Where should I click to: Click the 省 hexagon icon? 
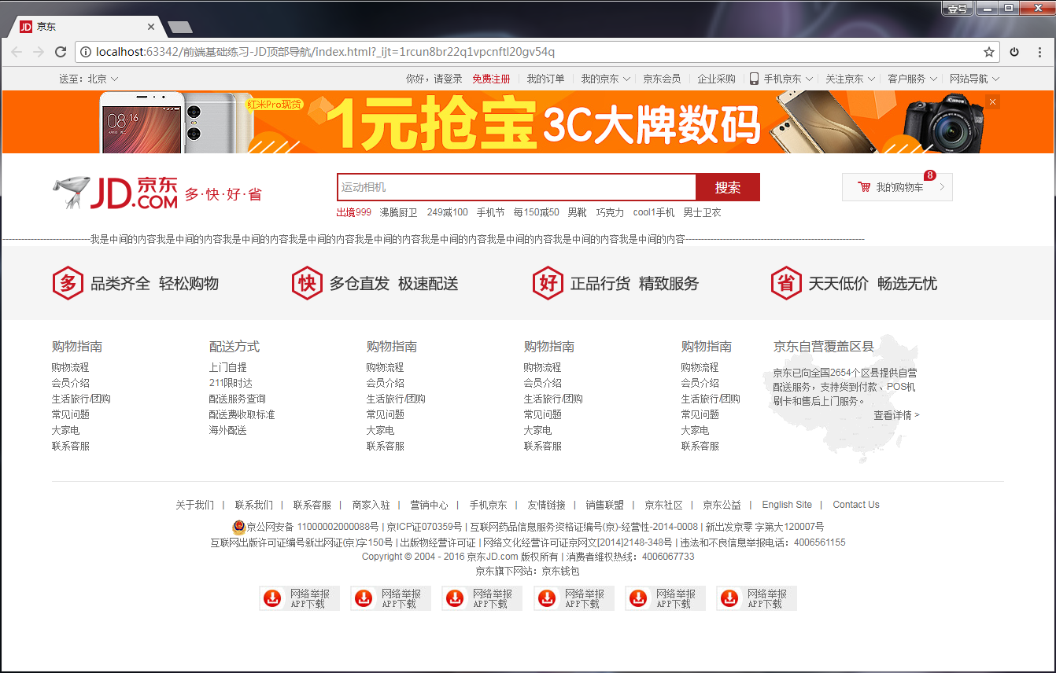click(x=786, y=283)
